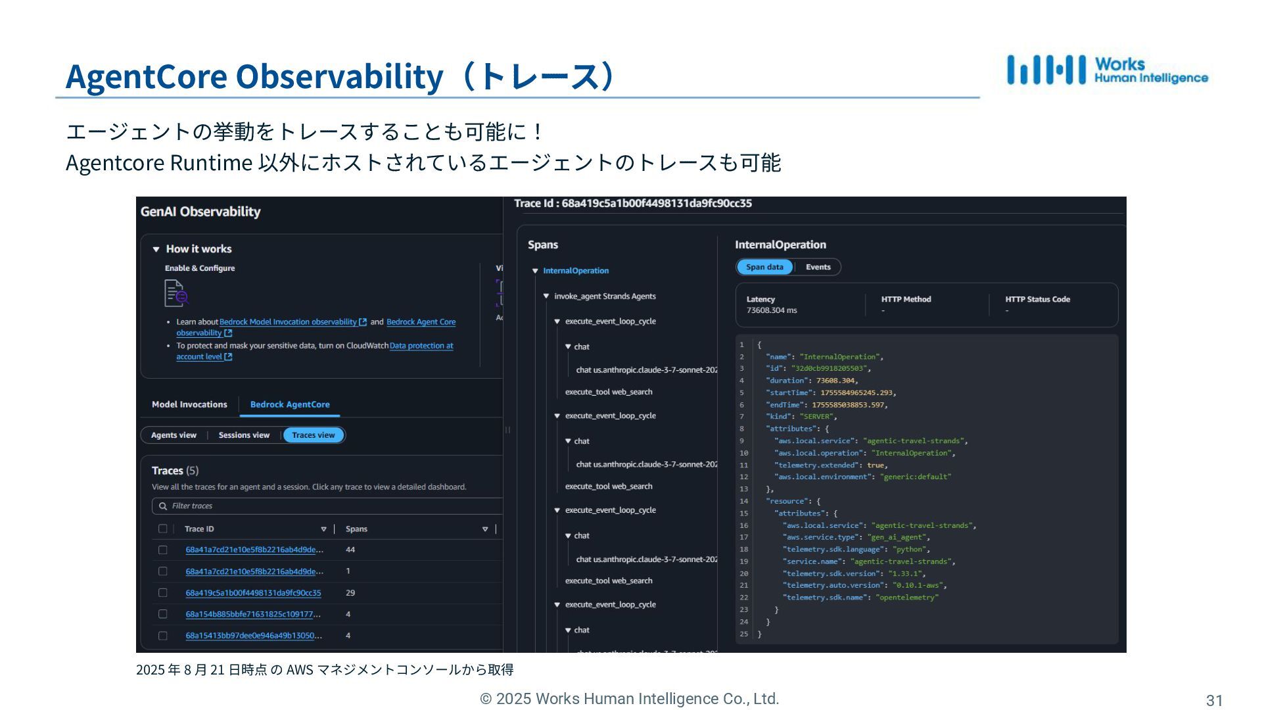This screenshot has width=1262, height=710.
Task: Click the spans count 29
Action: coord(350,593)
